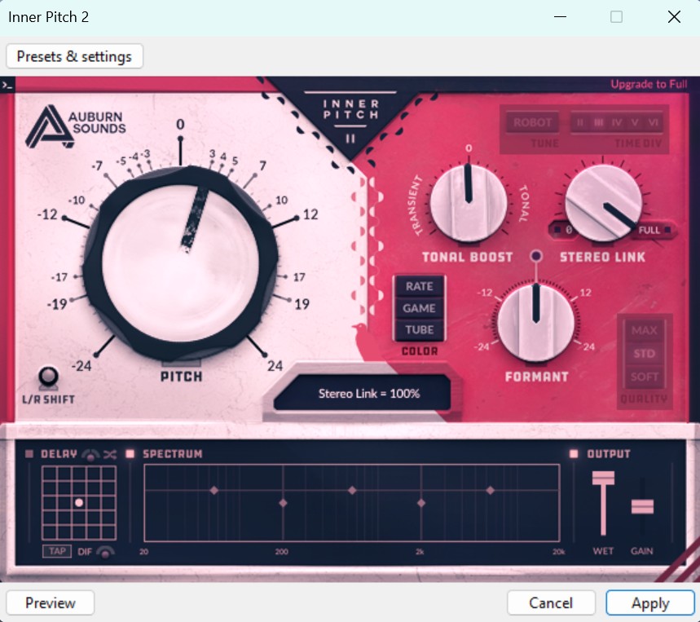Click the GAIN output fader handle
Viewport: 700px width, 622px height.
coord(642,507)
